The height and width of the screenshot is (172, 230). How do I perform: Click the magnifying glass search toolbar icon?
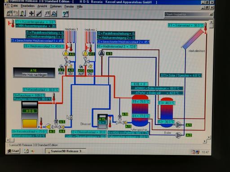[x=54, y=14]
